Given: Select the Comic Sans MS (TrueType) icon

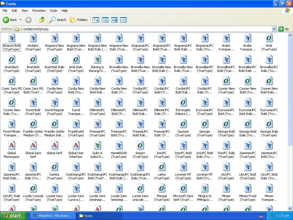Looking at the screenshot, I should pyautogui.click(x=11, y=81).
